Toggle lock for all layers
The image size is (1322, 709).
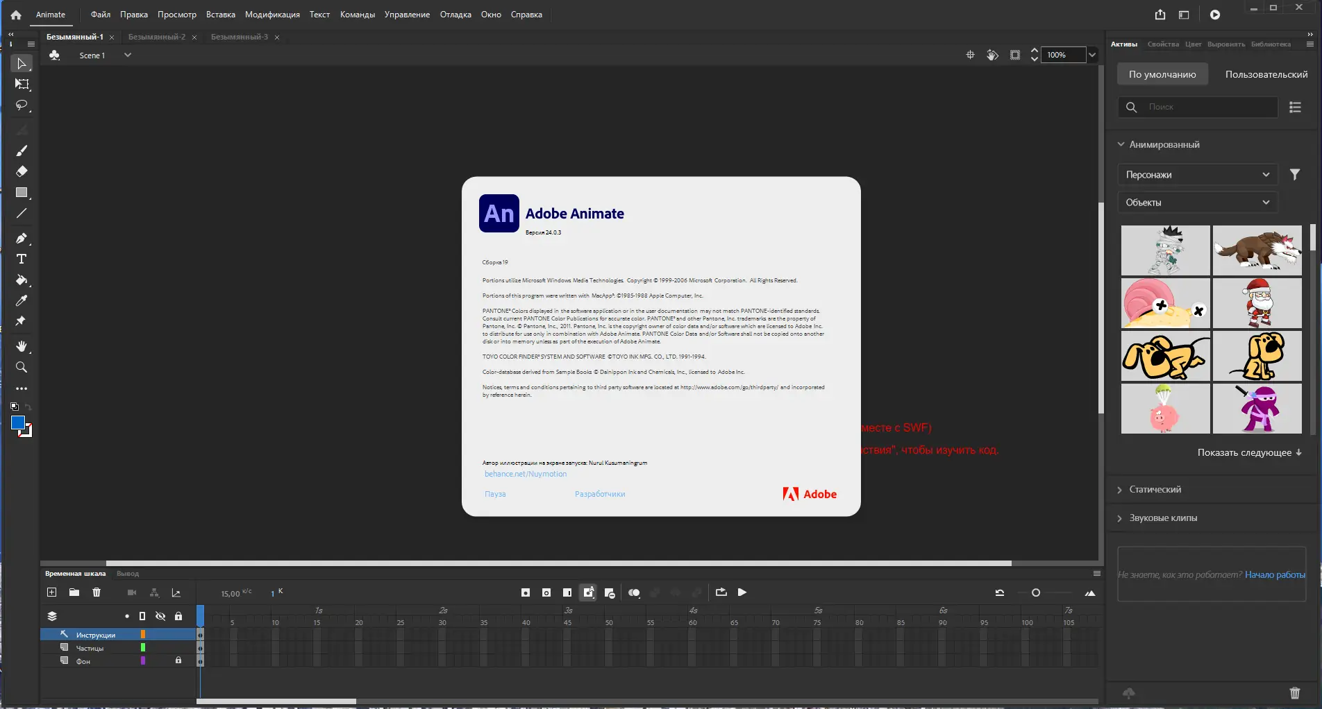point(178,616)
